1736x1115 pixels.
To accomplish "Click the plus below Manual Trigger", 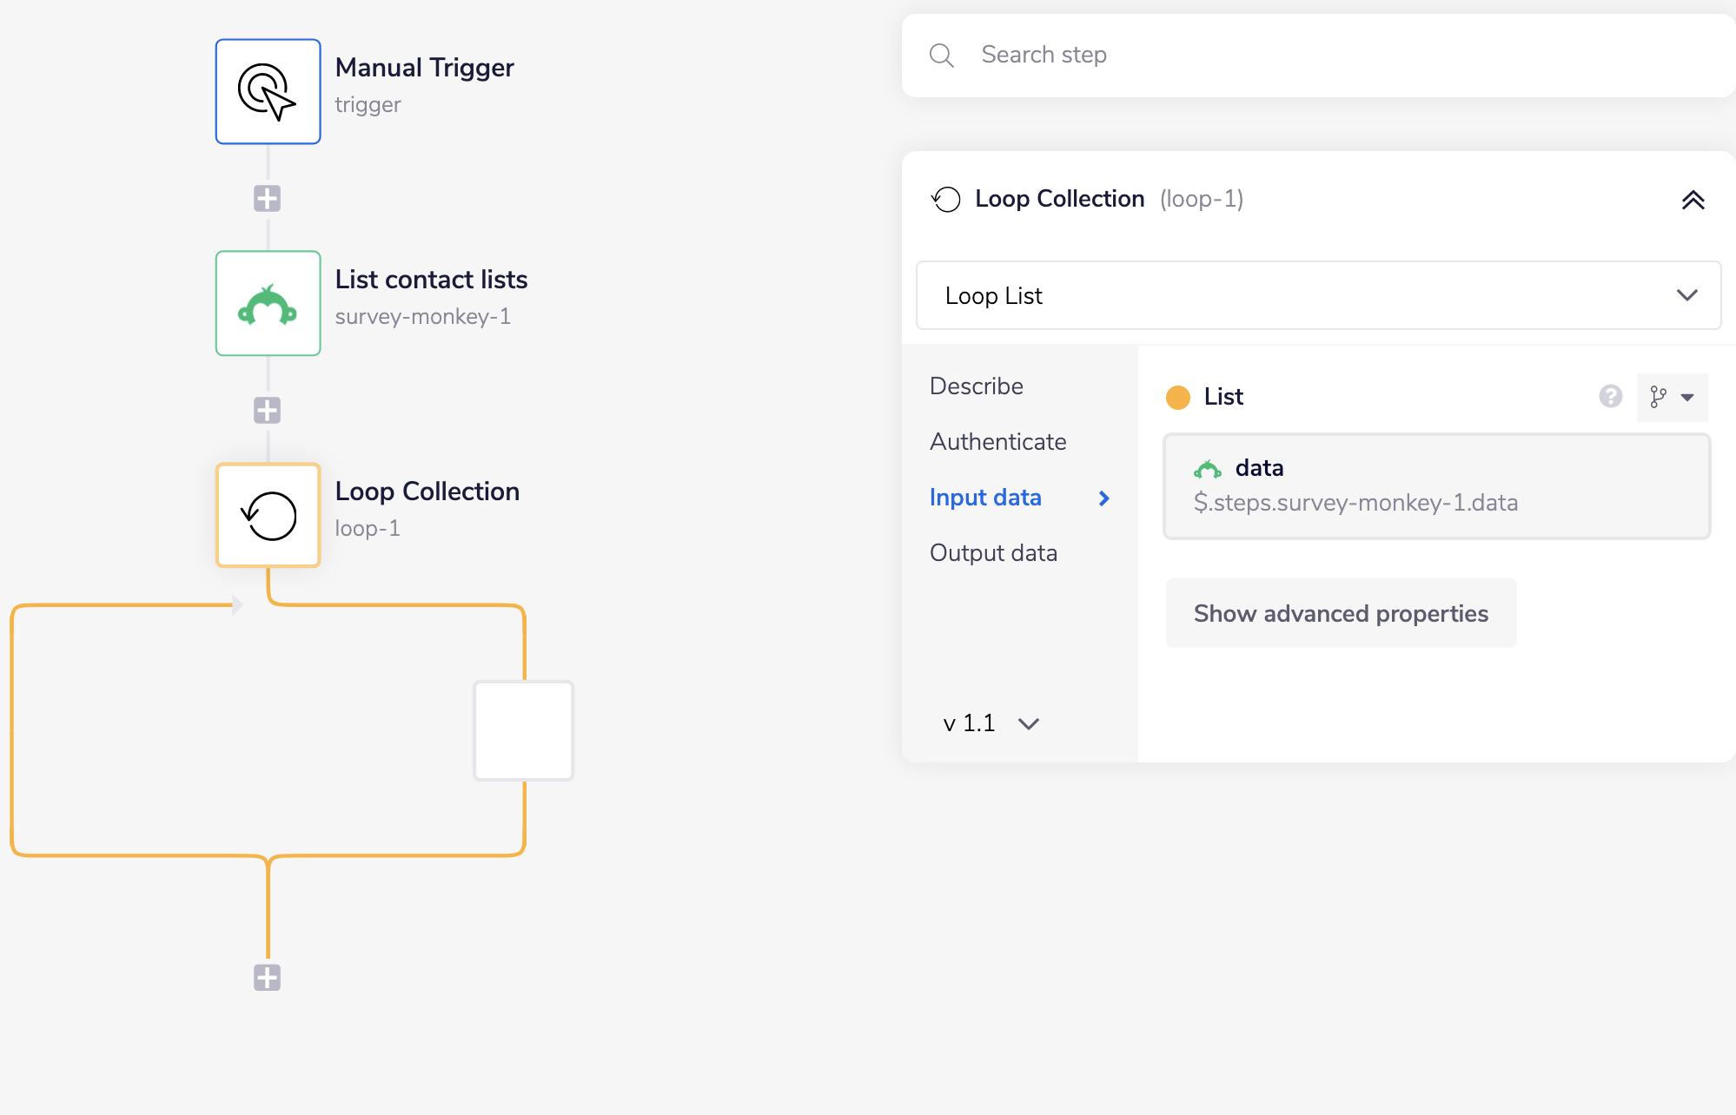I will point(268,198).
